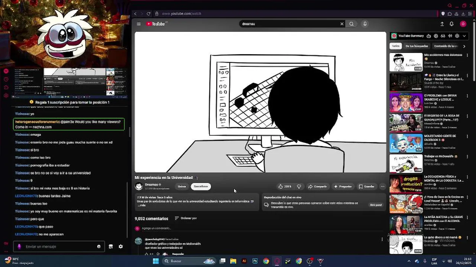Screen dimensions: 476x267
Task: Open the upload/create icon in the YouTube header
Action: (442, 24)
